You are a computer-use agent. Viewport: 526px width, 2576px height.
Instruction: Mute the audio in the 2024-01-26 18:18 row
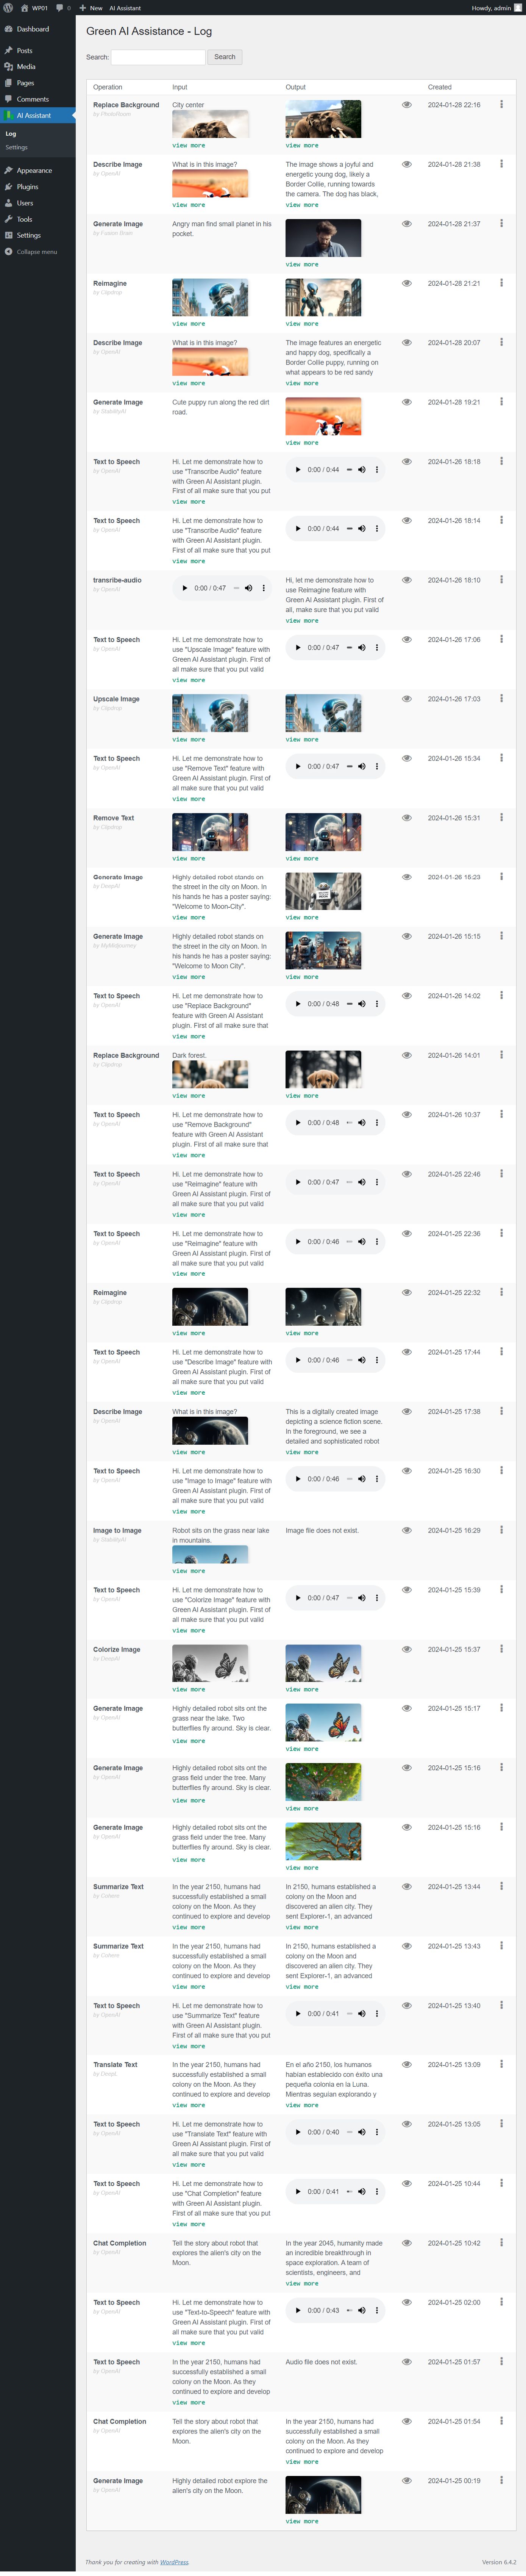click(362, 470)
